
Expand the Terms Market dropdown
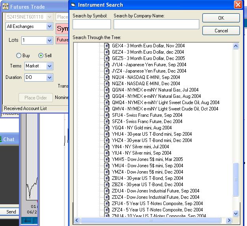pos(49,66)
